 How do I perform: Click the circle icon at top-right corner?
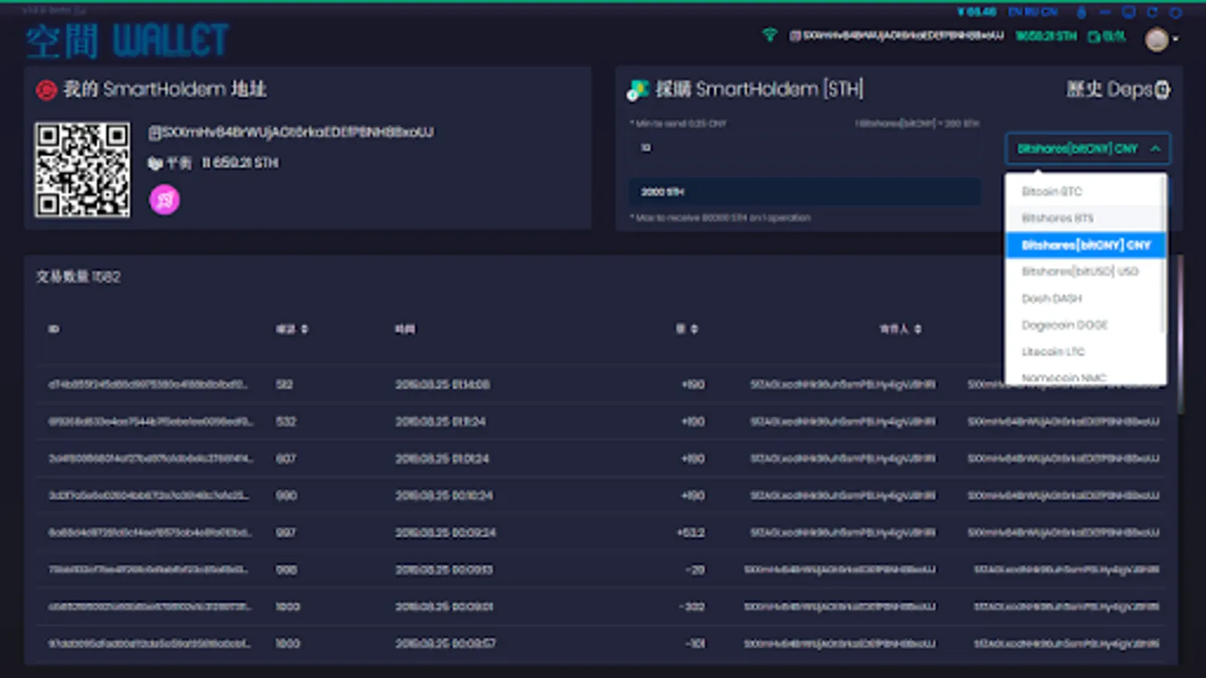[1175, 12]
